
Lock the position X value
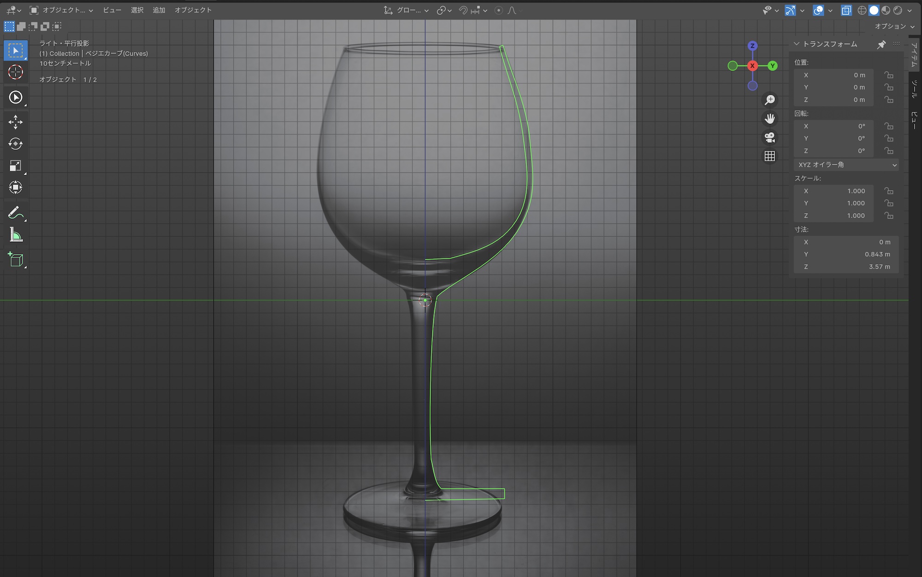[x=888, y=75]
